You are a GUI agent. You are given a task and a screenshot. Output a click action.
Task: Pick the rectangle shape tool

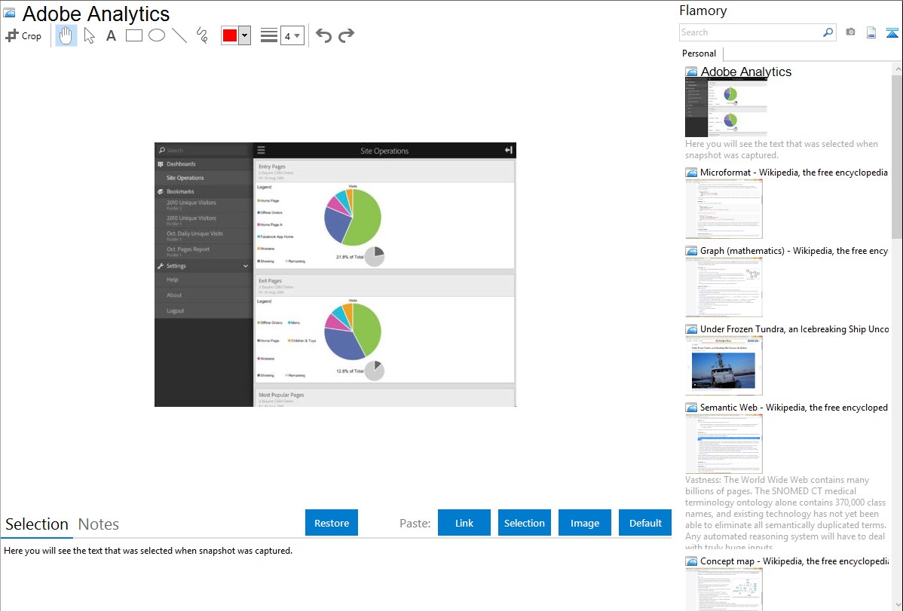(x=134, y=35)
